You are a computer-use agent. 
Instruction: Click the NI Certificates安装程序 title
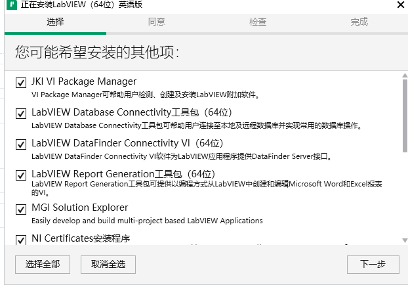pyautogui.click(x=81, y=238)
